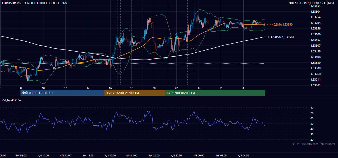
Task: Click hour label 14 under the price chart
Action: [88, 88]
